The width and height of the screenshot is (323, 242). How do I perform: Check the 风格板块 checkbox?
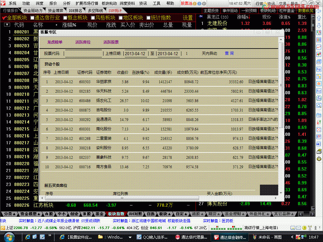click(93, 18)
